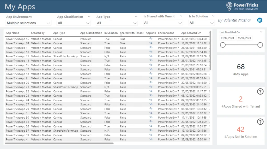Open the AppLink for PowerTricksApp 20
The height and width of the screenshot is (149, 267).
[151, 83]
